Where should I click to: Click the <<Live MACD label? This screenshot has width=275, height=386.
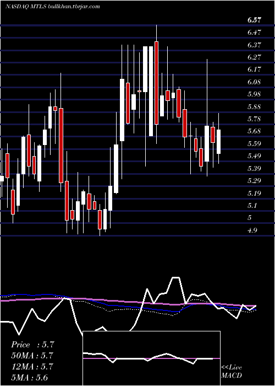point(232,372)
